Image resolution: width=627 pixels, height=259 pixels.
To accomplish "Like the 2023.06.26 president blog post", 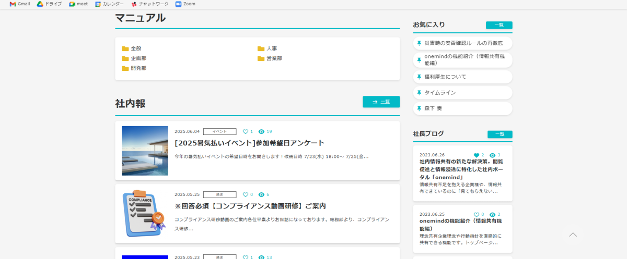I will 476,155.
